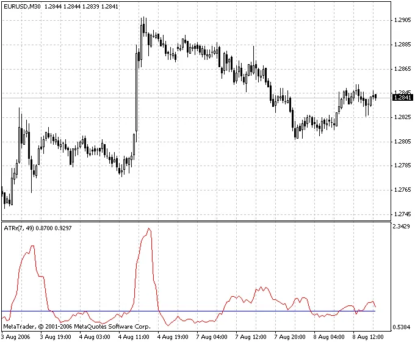Click the divider between chart and indicator
415x342 pixels.
pyautogui.click(x=195, y=220)
